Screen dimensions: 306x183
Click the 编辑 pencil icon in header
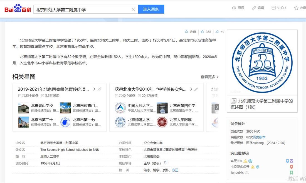point(254,8)
